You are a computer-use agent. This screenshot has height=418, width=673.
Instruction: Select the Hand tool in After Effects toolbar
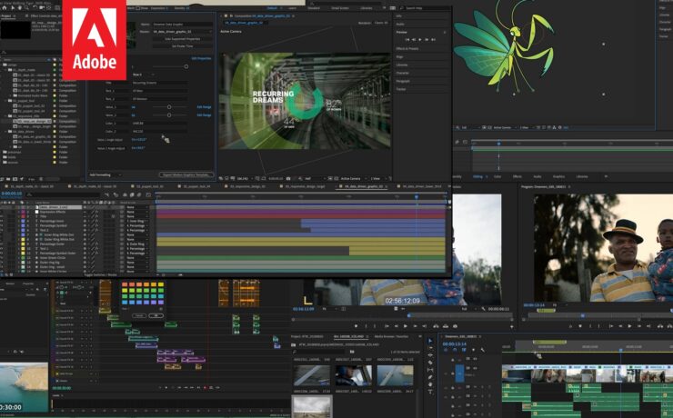point(19,7)
